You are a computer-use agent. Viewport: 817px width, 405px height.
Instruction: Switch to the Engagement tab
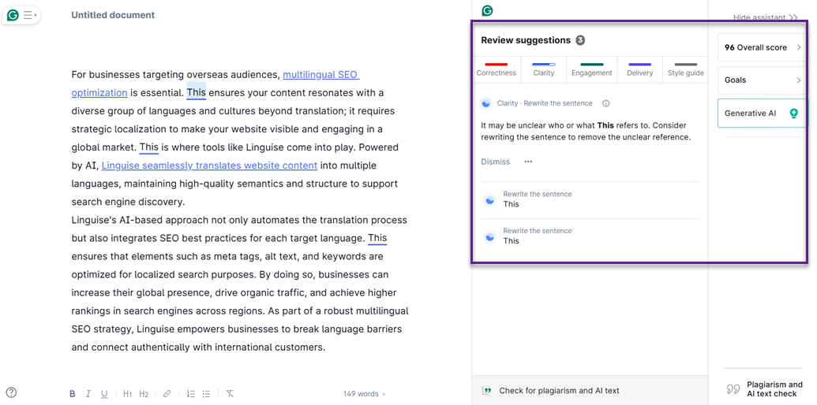pos(591,69)
